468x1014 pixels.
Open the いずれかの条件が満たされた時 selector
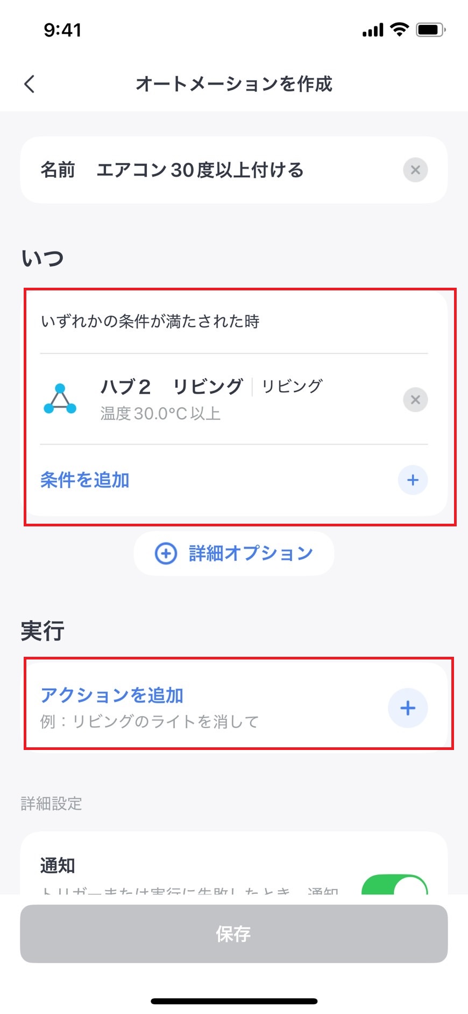click(150, 322)
